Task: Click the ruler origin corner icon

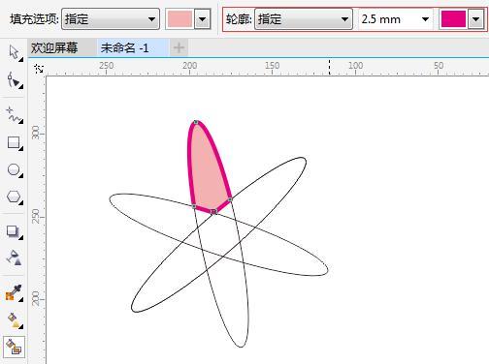Action: pyautogui.click(x=39, y=69)
